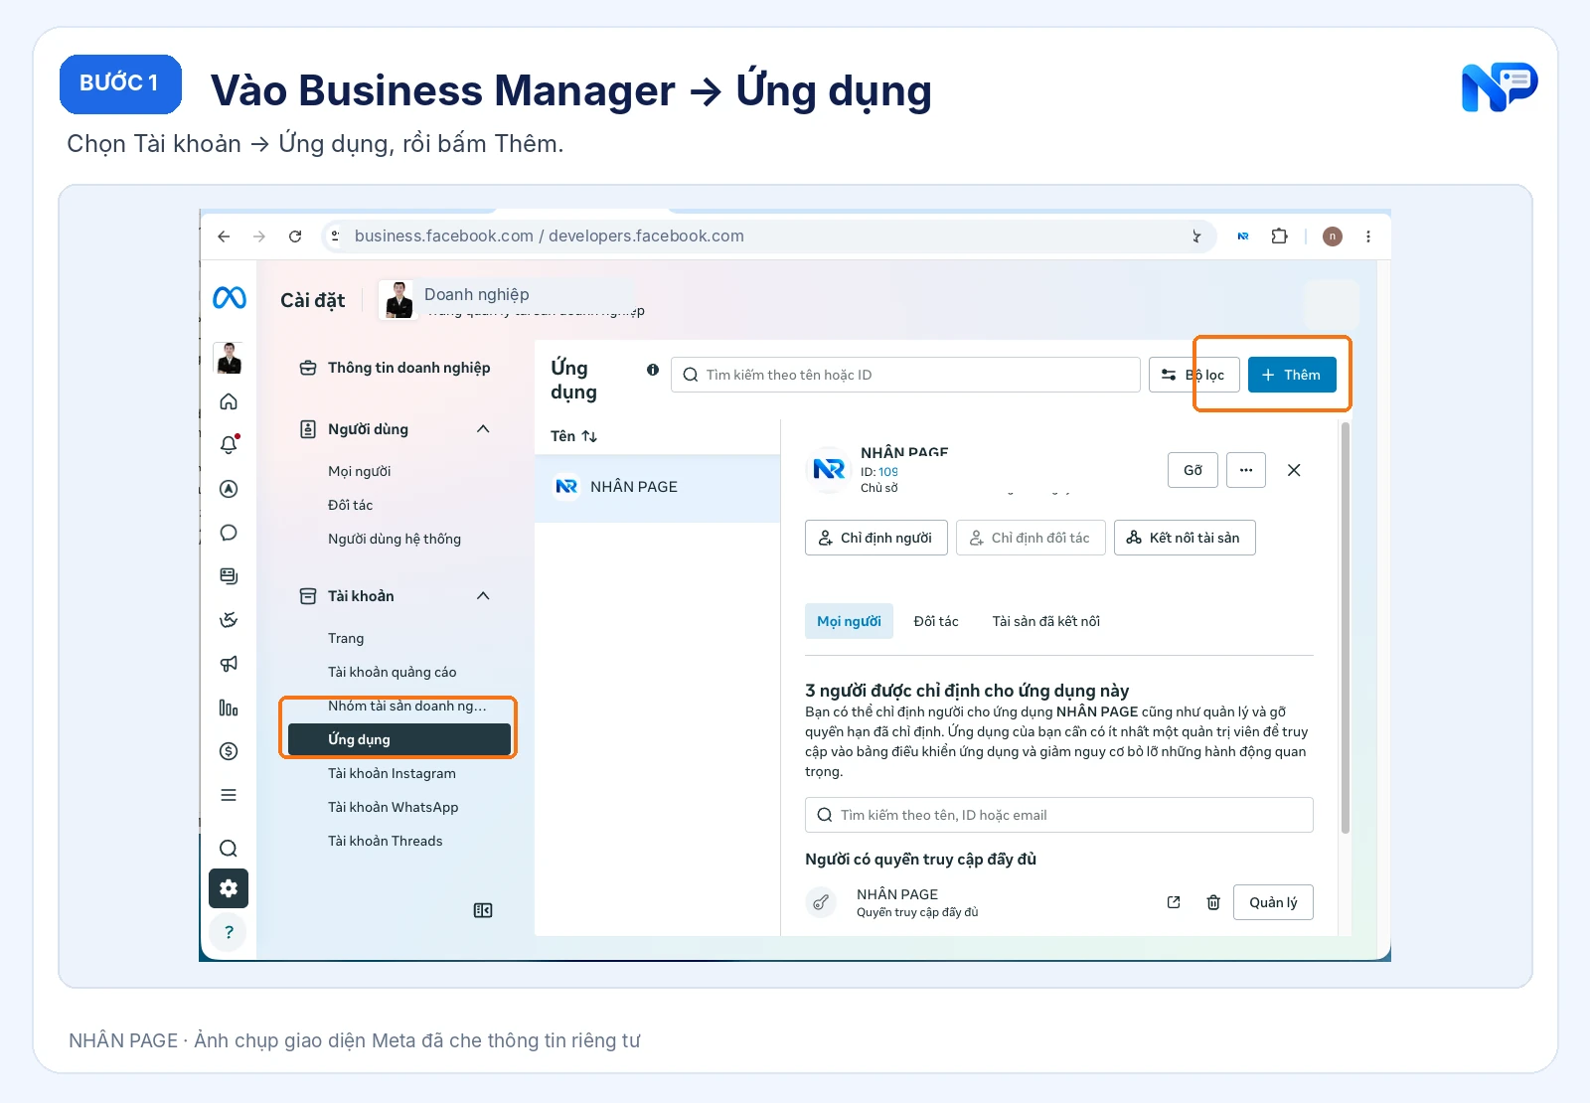Click Kết nối tài sản button
1590x1103 pixels.
click(x=1185, y=538)
